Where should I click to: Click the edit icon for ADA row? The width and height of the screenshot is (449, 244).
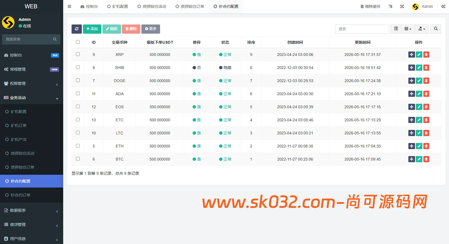coord(419,94)
